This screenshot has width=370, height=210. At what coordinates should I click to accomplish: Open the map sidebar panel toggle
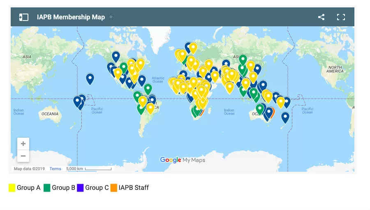coord(23,17)
